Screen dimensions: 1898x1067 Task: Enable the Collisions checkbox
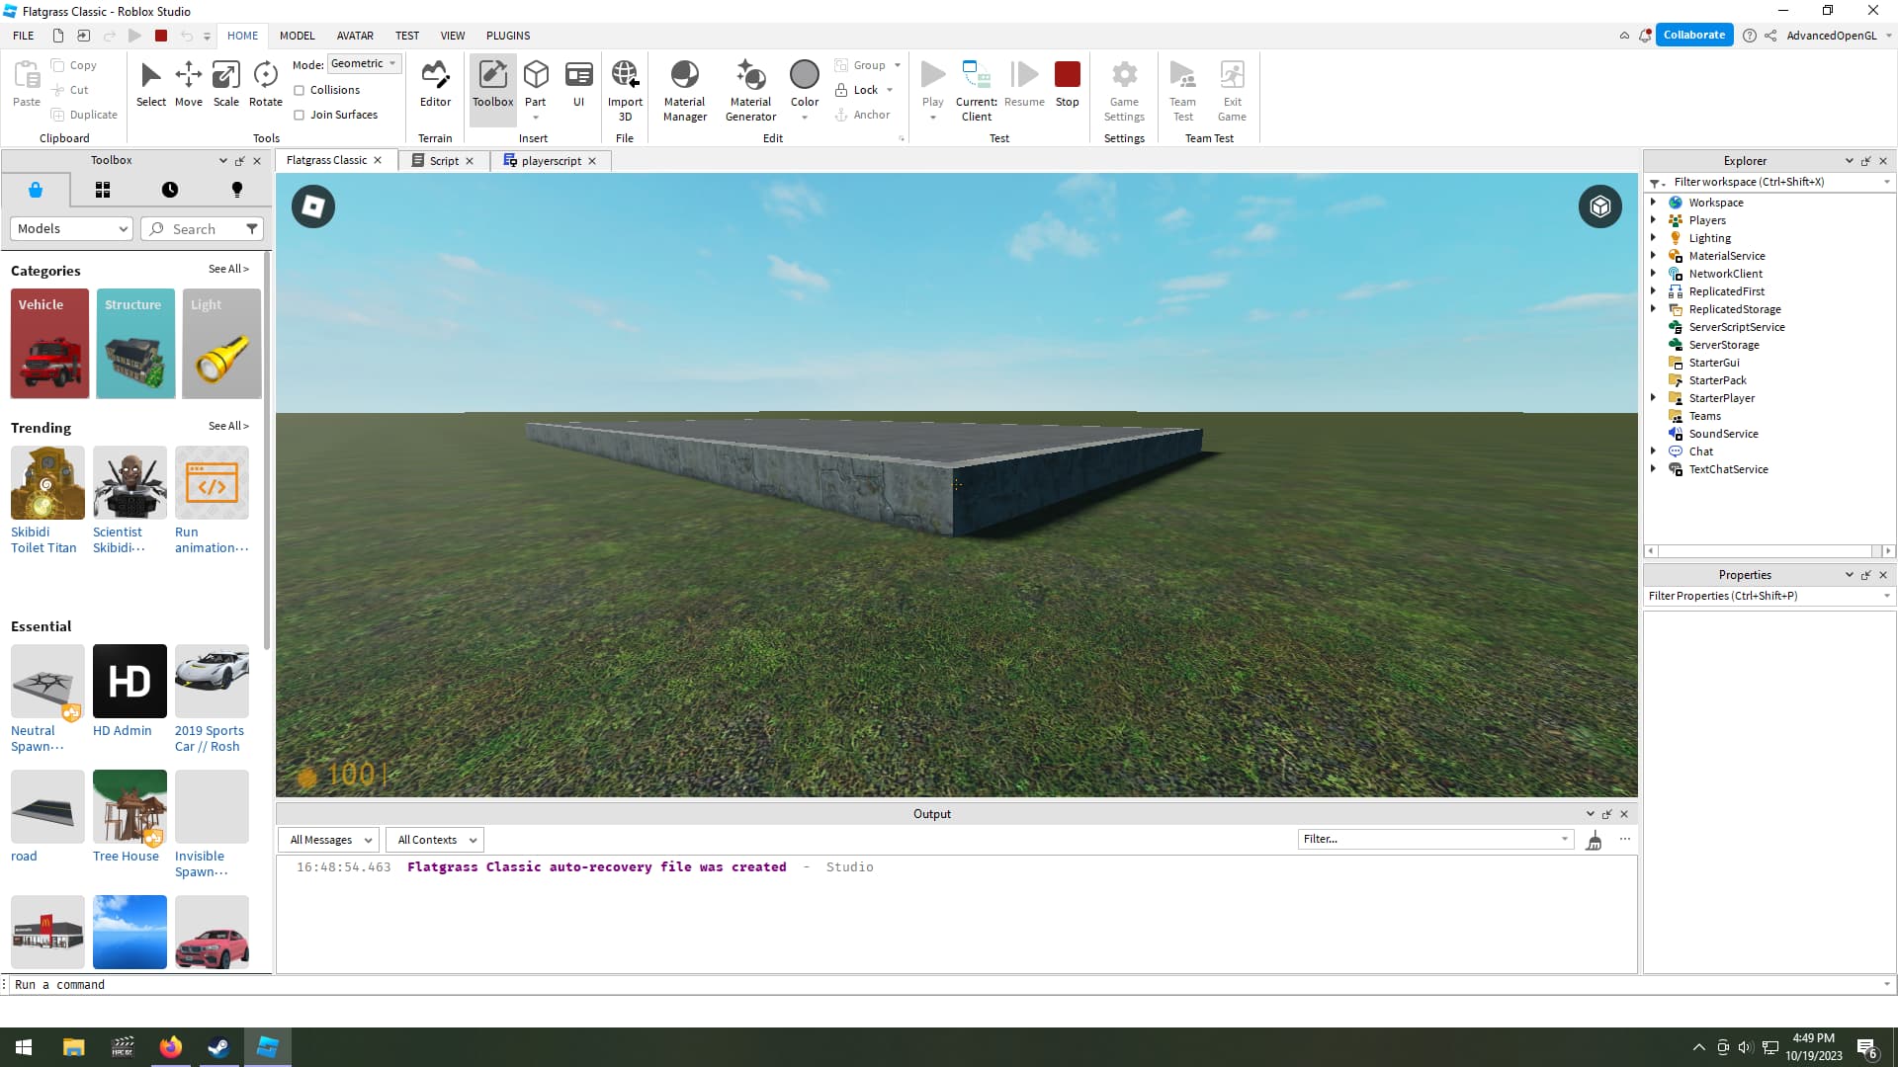point(300,90)
